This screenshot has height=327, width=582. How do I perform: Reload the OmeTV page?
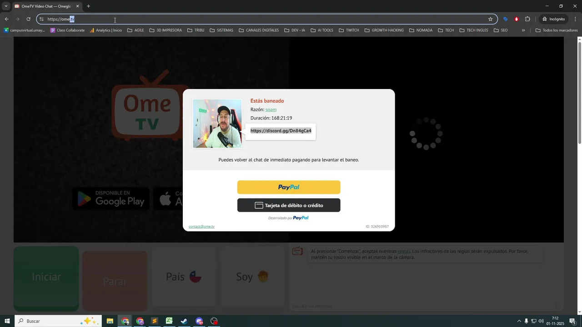click(28, 19)
